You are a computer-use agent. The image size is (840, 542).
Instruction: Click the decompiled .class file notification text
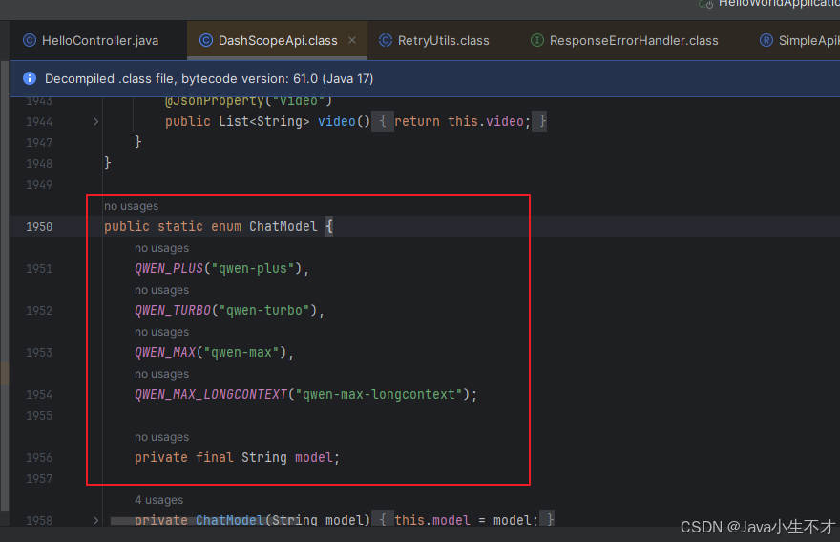(209, 79)
